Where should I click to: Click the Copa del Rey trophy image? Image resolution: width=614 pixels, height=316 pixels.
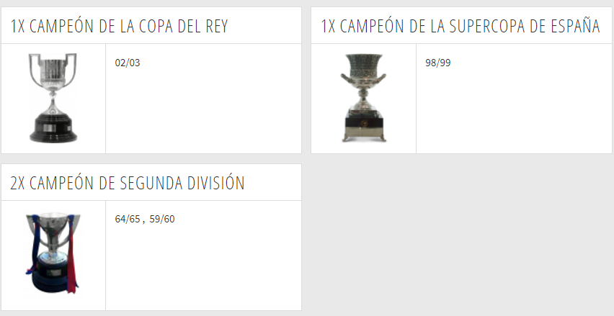(x=53, y=98)
